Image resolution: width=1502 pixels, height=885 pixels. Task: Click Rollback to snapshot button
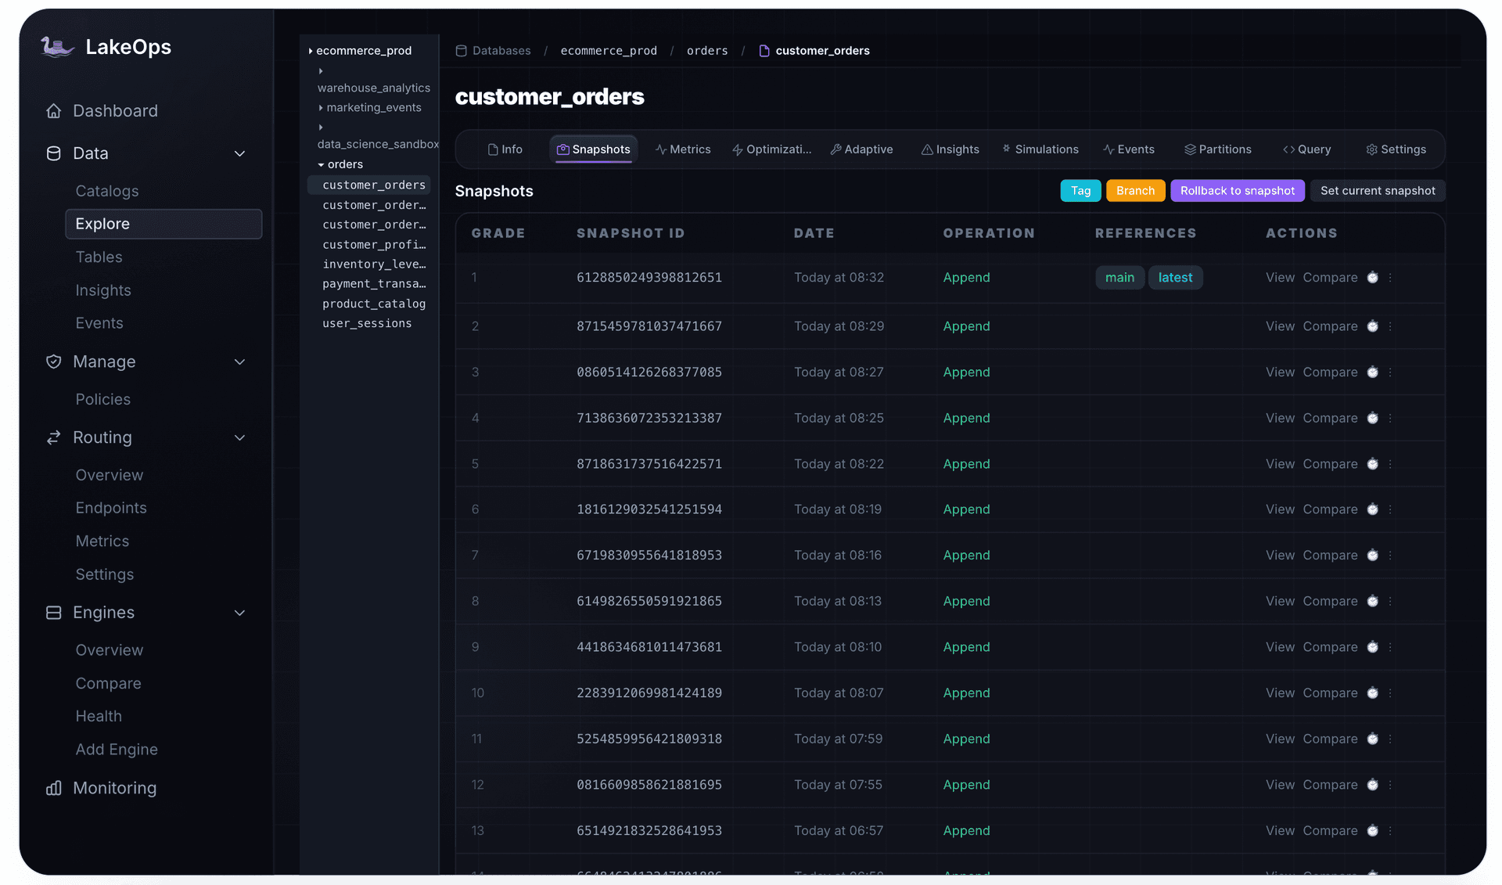[1238, 191]
